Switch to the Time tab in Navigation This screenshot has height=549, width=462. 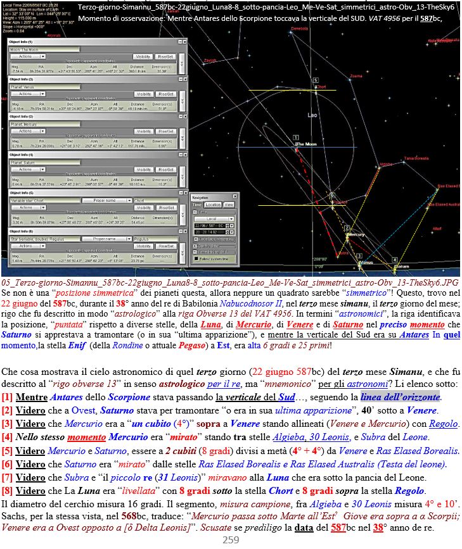tap(197, 205)
